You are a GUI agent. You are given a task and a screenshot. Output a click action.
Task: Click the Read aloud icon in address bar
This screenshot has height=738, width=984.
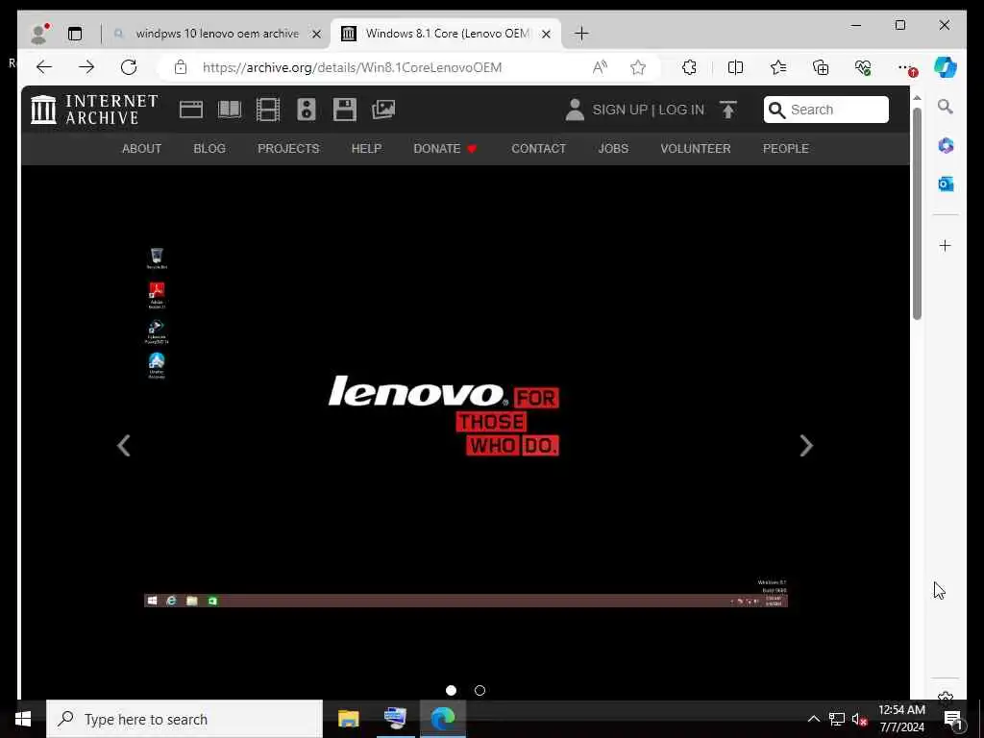coord(600,67)
